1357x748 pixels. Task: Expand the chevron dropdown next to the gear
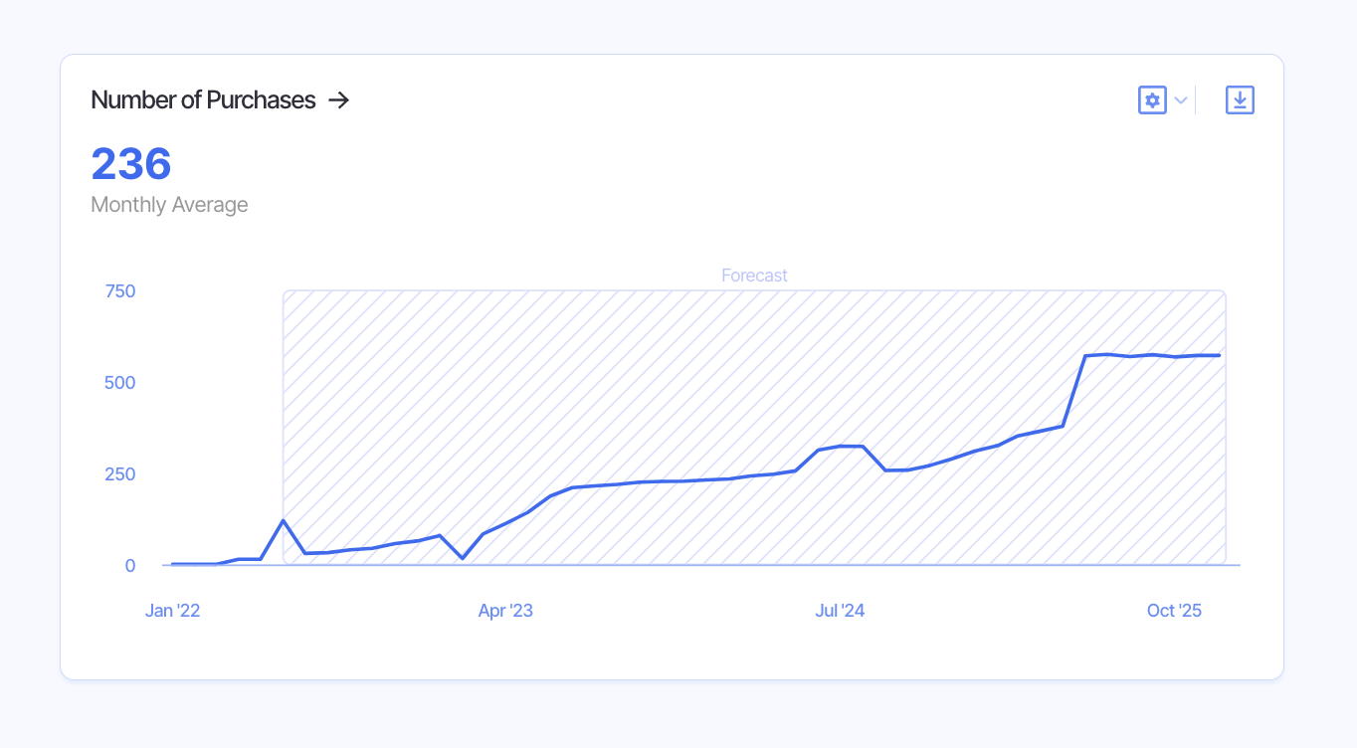(1181, 100)
